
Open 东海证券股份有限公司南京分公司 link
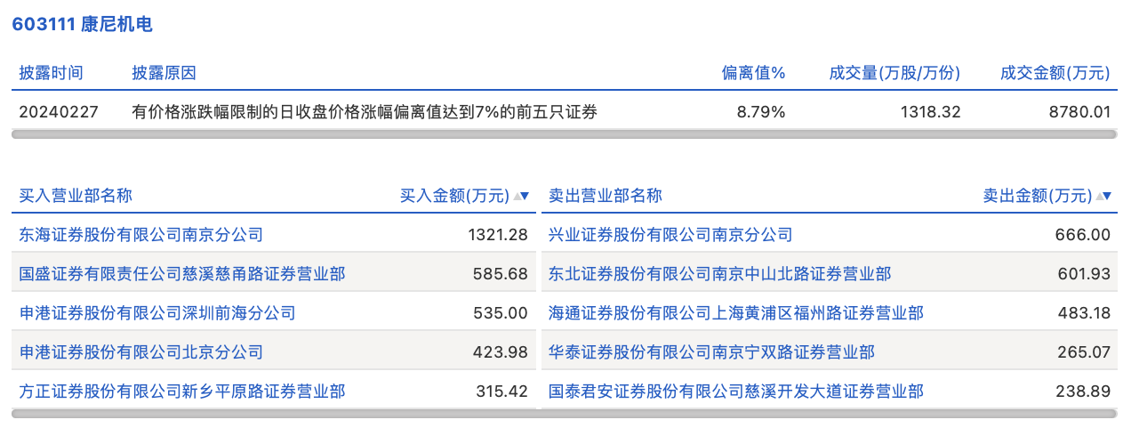(141, 235)
